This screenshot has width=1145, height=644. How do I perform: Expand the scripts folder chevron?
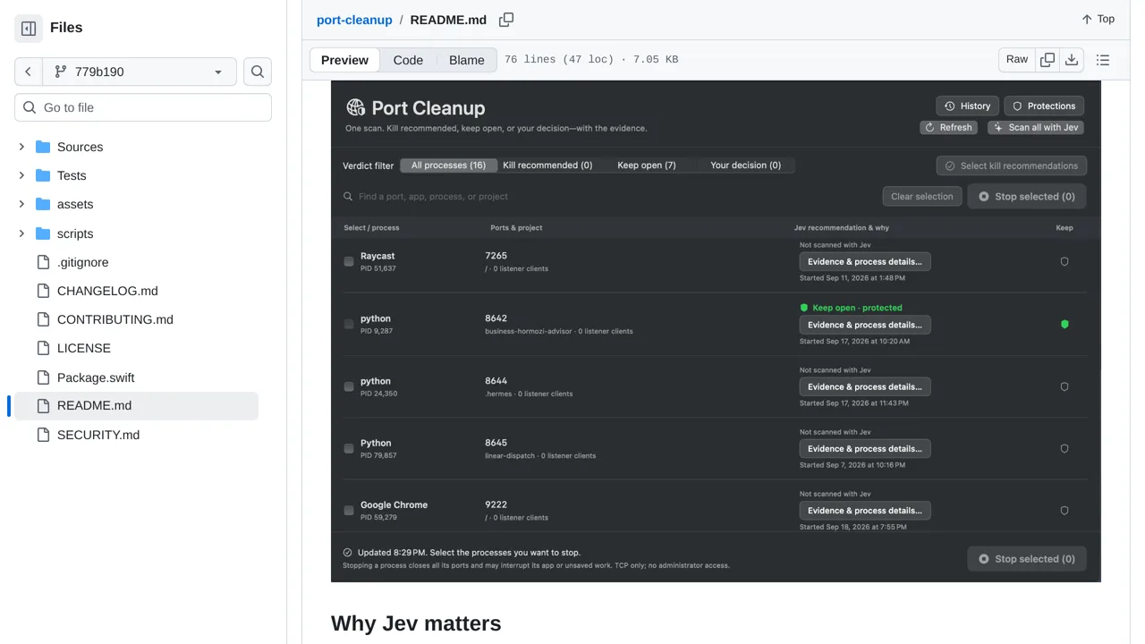(21, 233)
